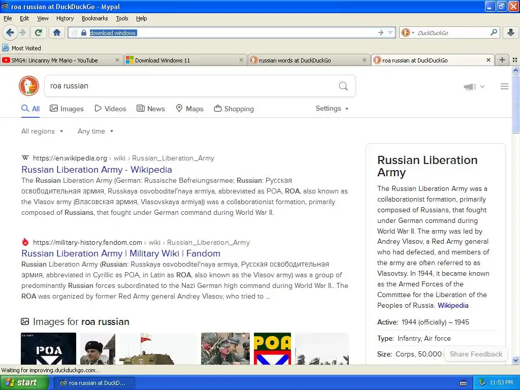
Task: Open the Downloads arrow button
Action: [x=511, y=32]
